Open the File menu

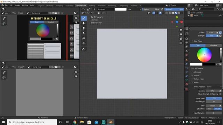tap(6, 5)
